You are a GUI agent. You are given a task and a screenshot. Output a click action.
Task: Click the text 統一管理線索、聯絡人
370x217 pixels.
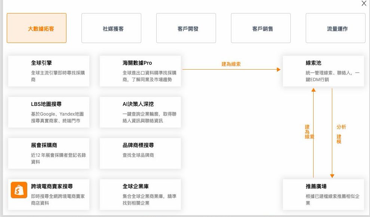[x=329, y=73]
